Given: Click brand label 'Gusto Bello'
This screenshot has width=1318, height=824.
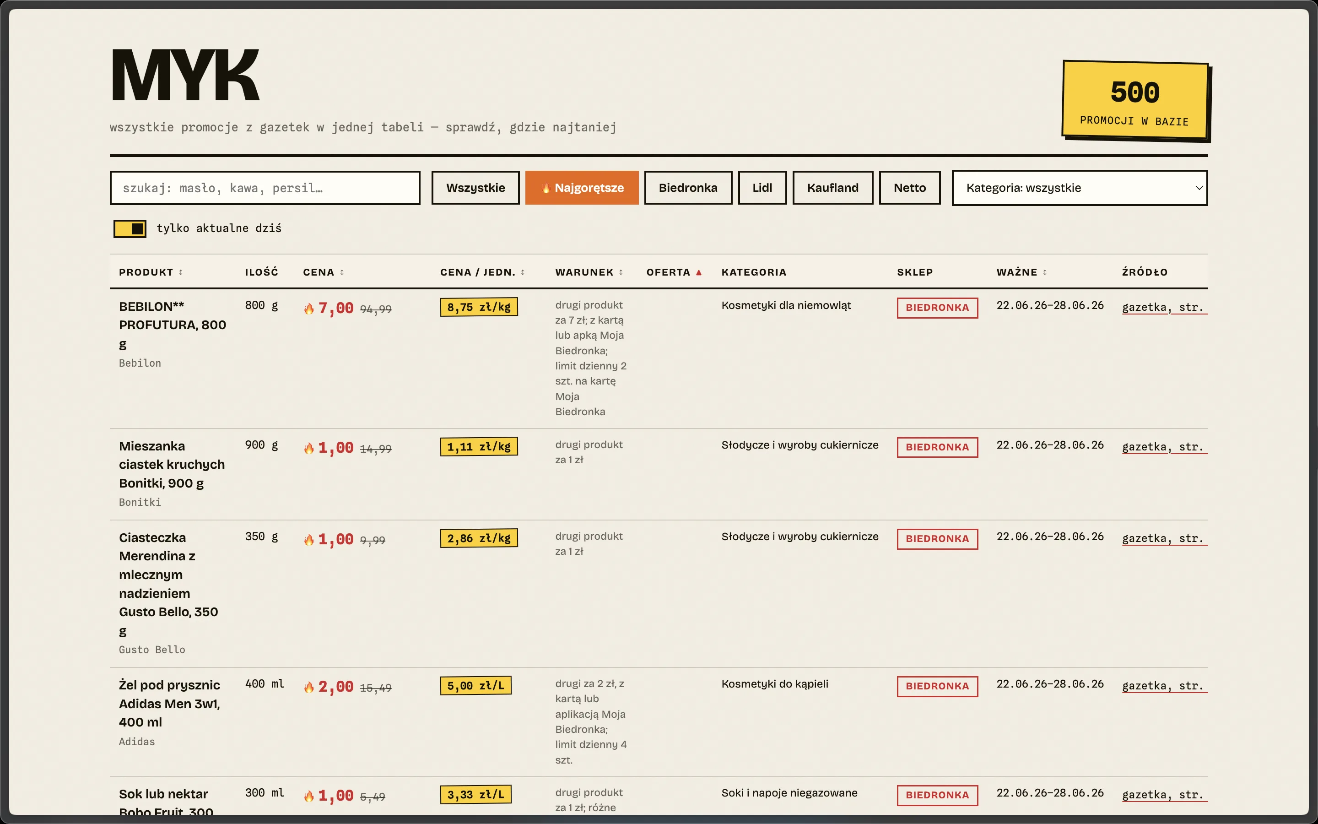Looking at the screenshot, I should click(x=152, y=650).
